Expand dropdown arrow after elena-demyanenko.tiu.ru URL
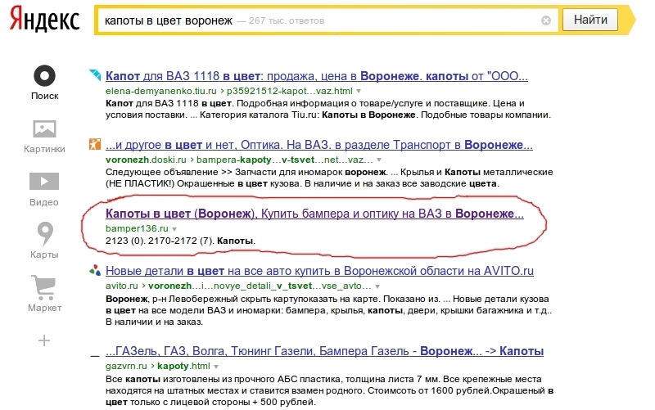Viewport: 655px width, 410px height. click(359, 91)
